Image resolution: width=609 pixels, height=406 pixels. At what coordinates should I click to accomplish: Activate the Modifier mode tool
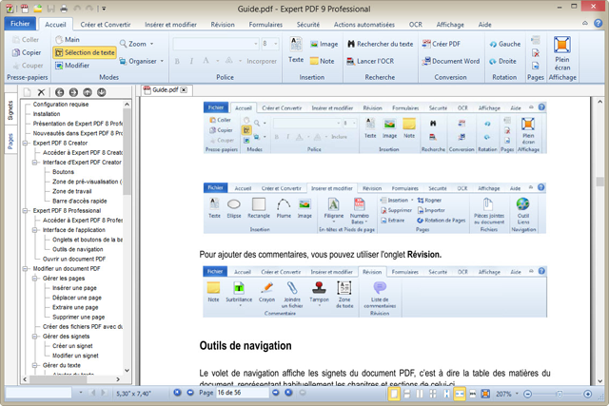[72, 66]
